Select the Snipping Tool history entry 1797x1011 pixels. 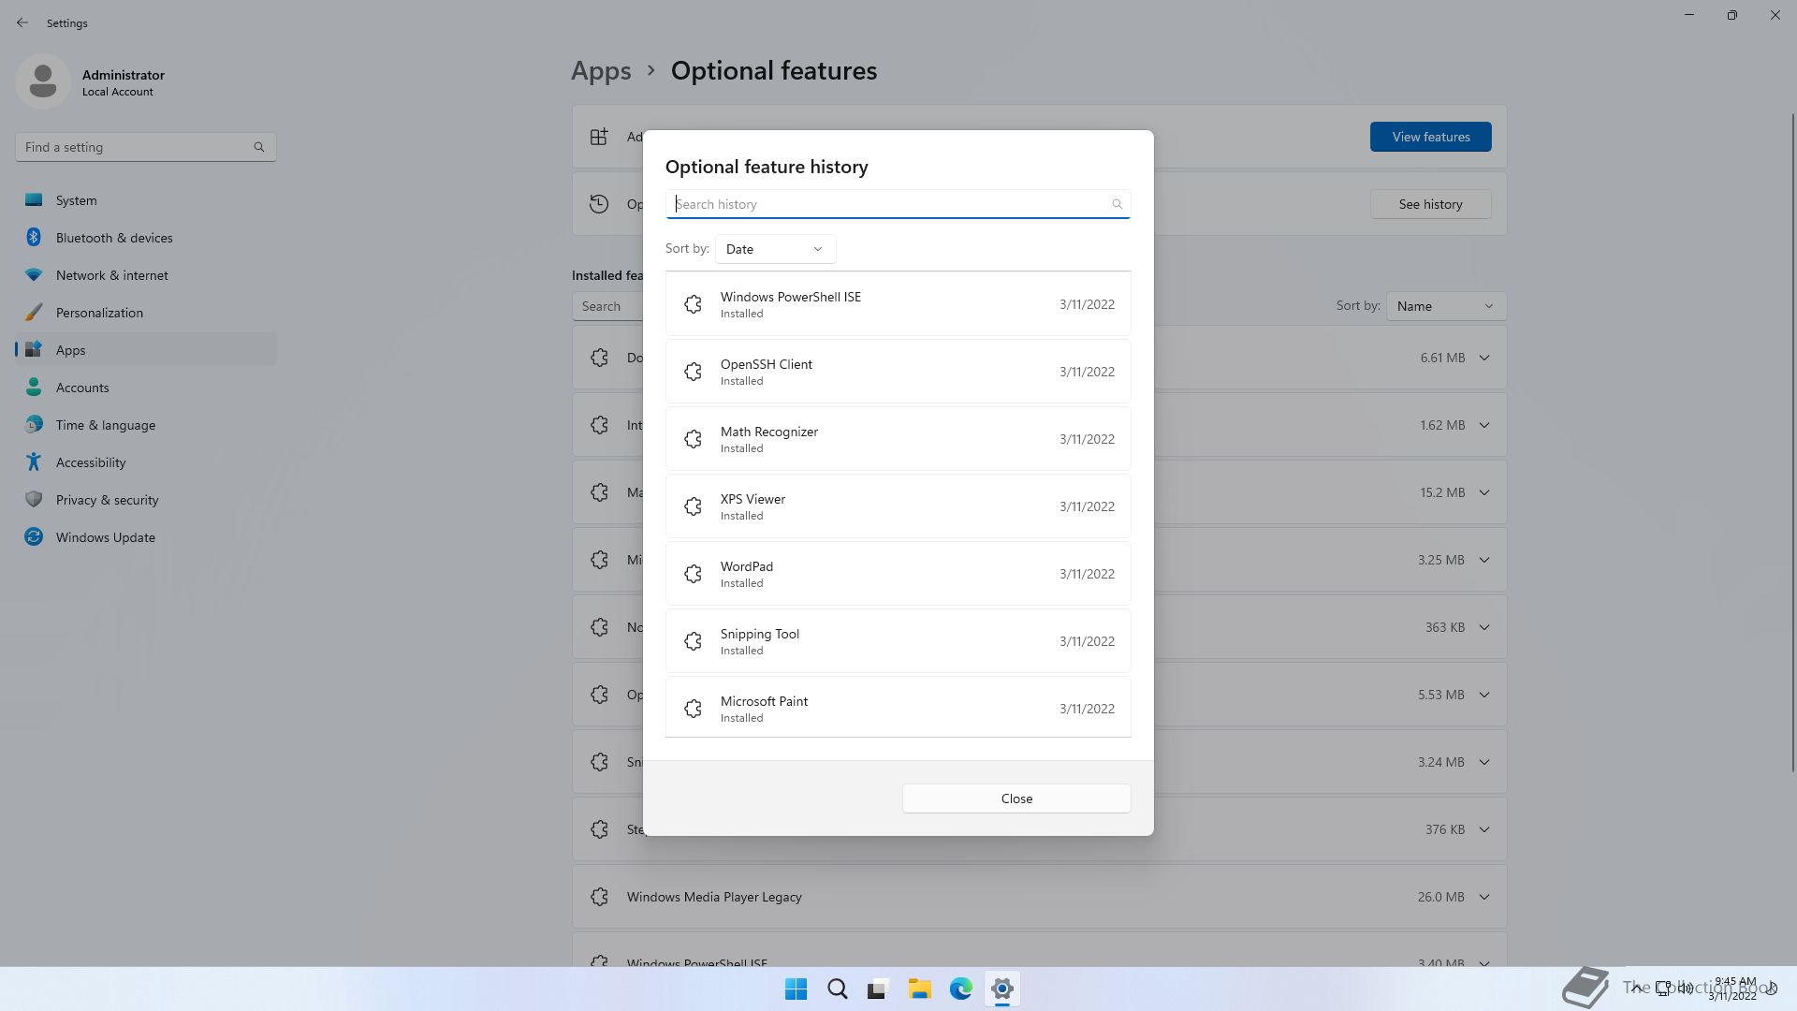(898, 641)
